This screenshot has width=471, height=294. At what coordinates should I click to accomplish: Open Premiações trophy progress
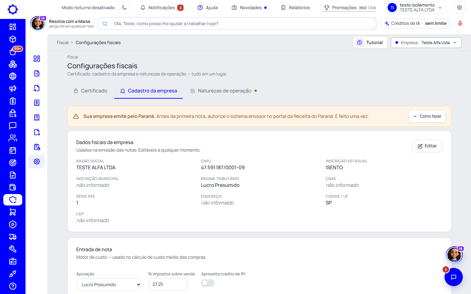pos(350,8)
